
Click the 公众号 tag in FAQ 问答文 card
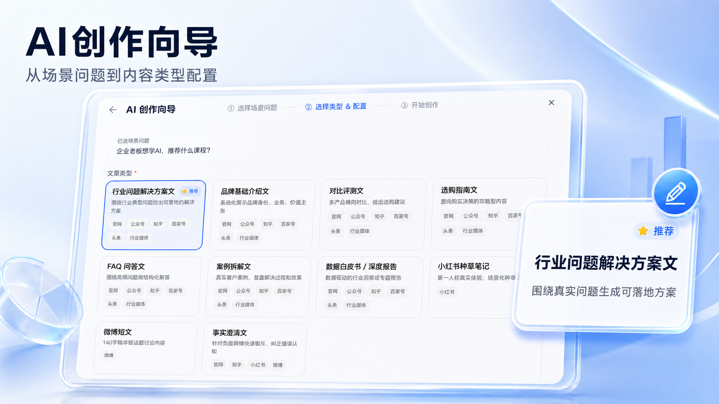134,291
